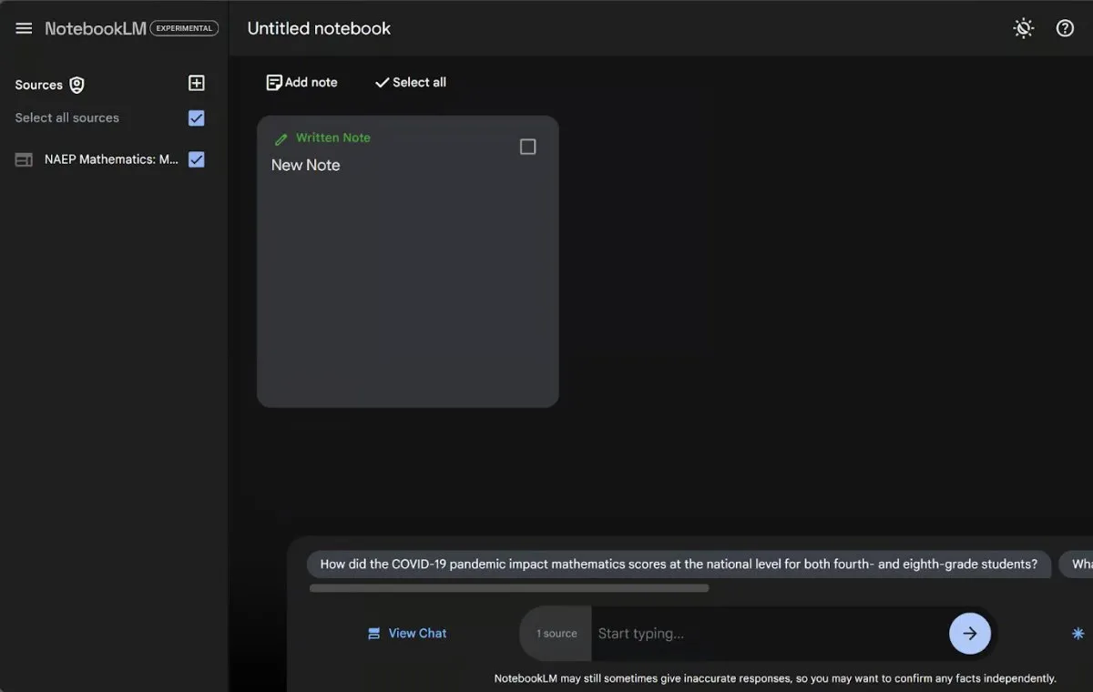Screen dimensions: 1093x692
Task: Click Add note in the toolbar
Action: pos(301,82)
